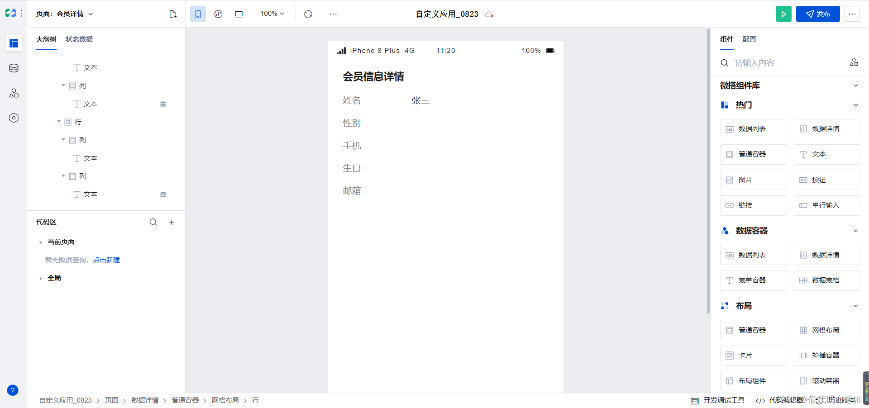Viewport: 869px width, 408px height.
Task: Collapse the 当前页面 section
Action: [41, 242]
